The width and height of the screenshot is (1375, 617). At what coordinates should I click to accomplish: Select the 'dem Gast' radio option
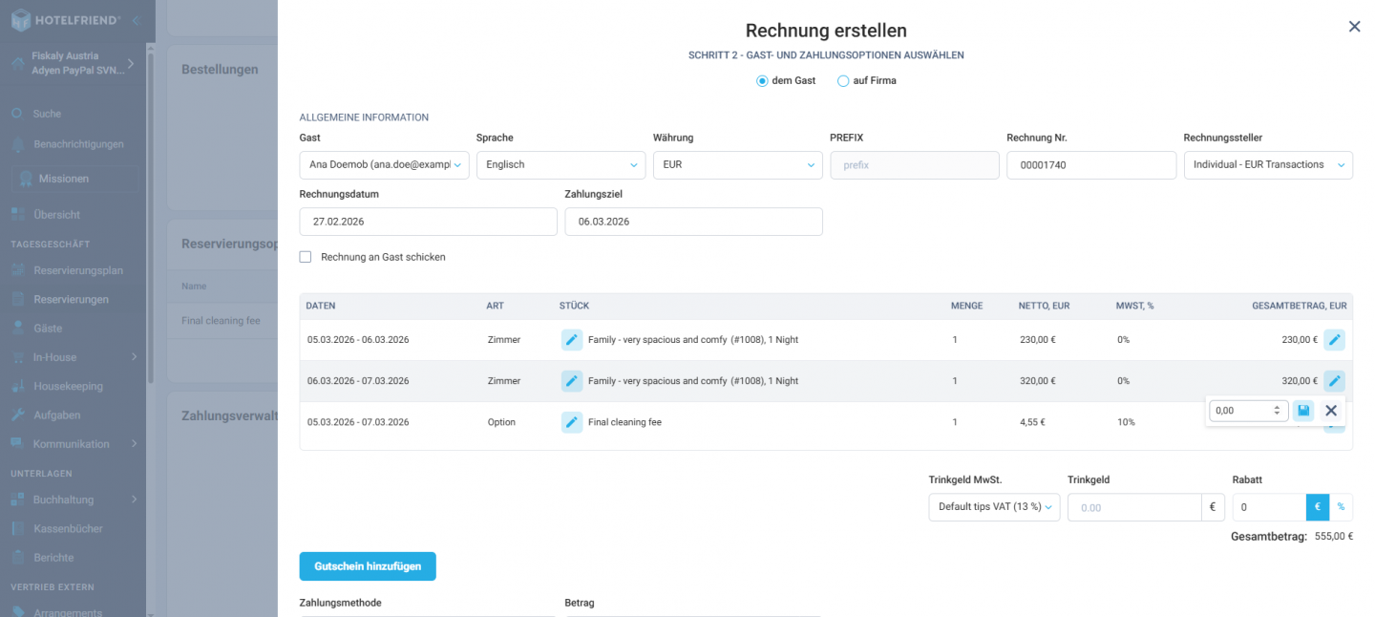[x=762, y=81]
